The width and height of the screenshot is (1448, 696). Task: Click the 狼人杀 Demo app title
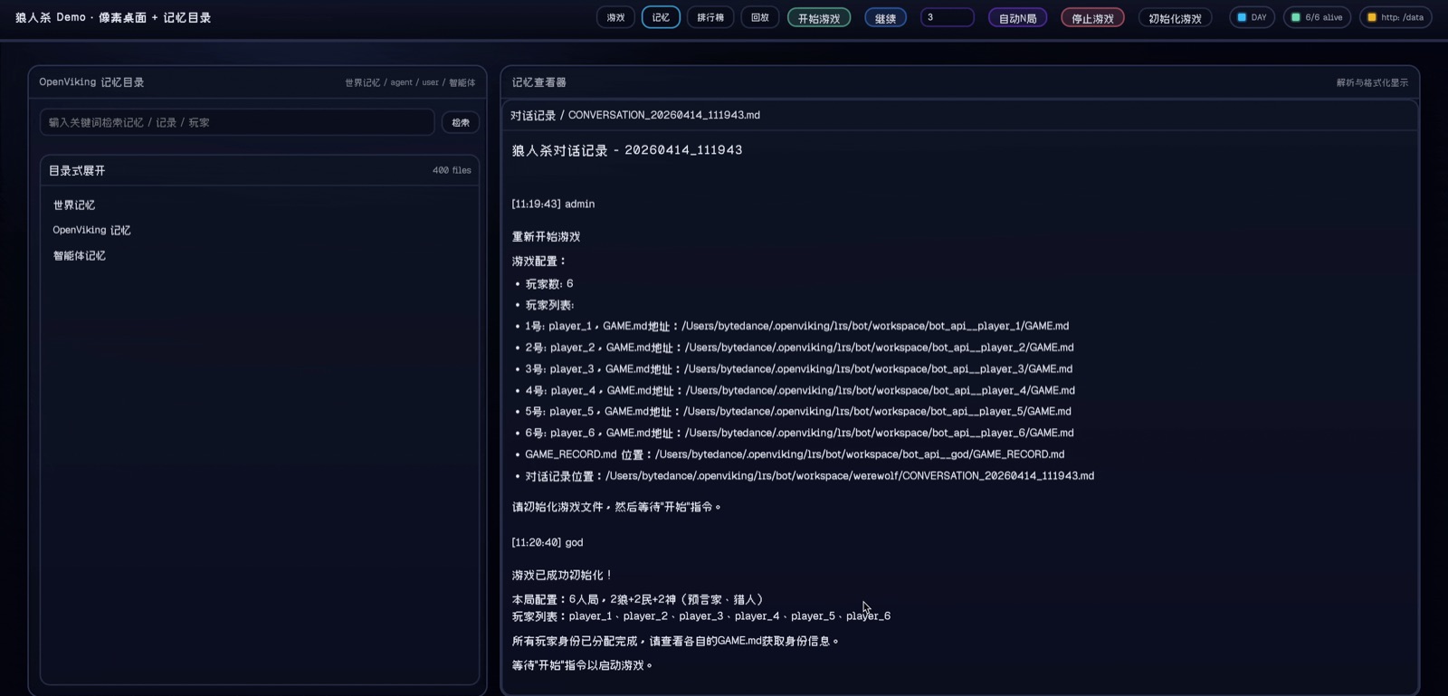pos(113,17)
